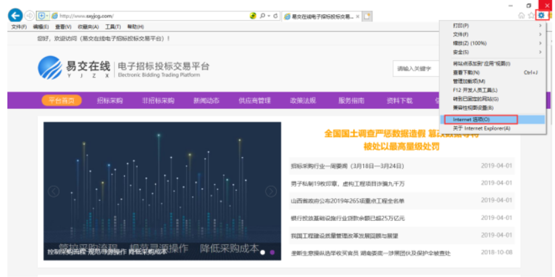Open the orange 全国国土调查严惩数据造假 headline
The width and height of the screenshot is (555, 277).
tap(401, 140)
